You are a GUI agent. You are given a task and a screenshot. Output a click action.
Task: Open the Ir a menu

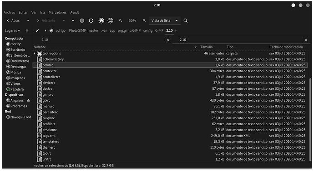click(42, 12)
